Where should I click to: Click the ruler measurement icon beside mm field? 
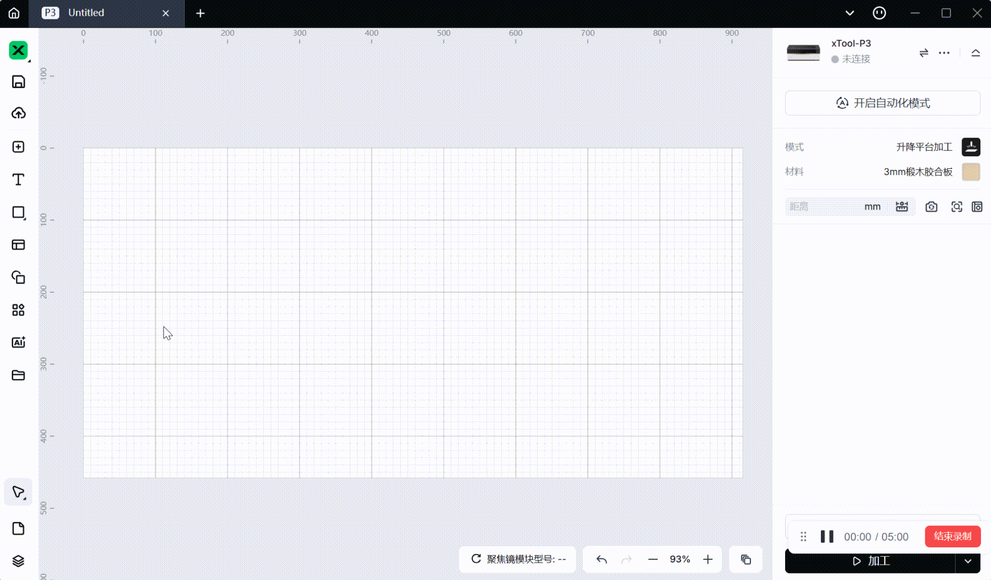[x=901, y=206]
